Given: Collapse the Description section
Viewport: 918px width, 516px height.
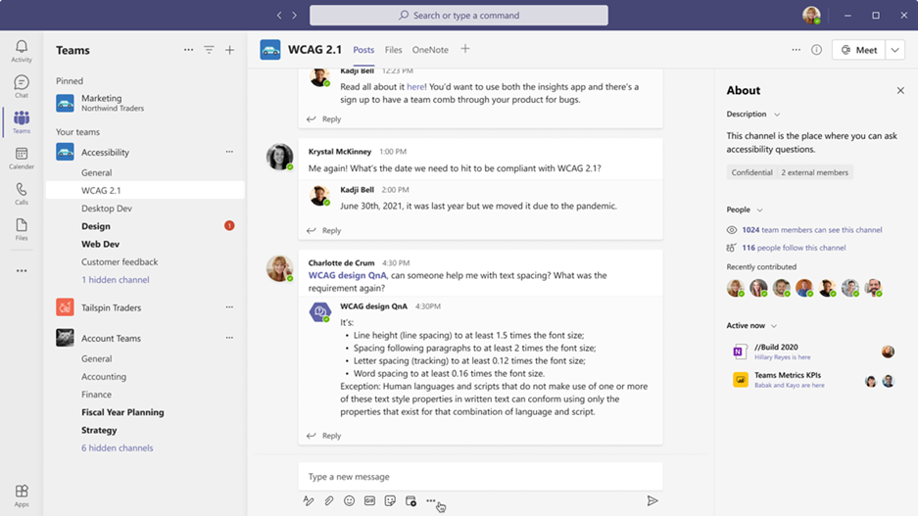Looking at the screenshot, I should pos(777,115).
